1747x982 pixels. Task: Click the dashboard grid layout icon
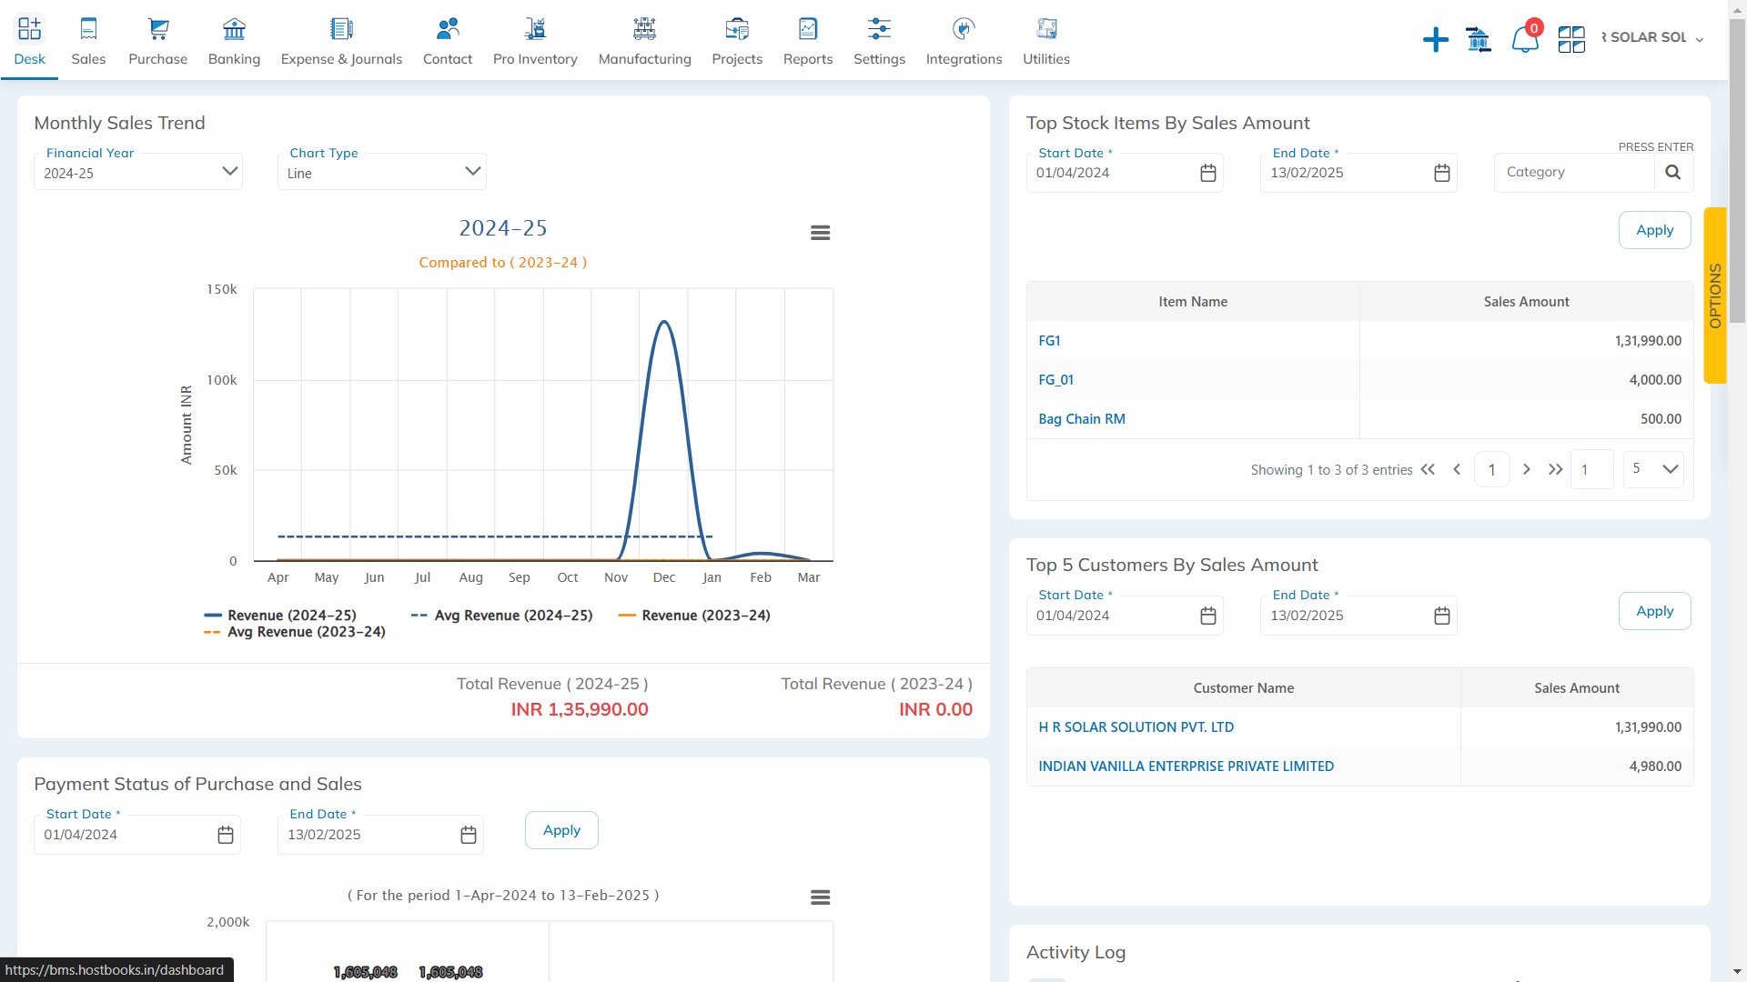click(1571, 39)
